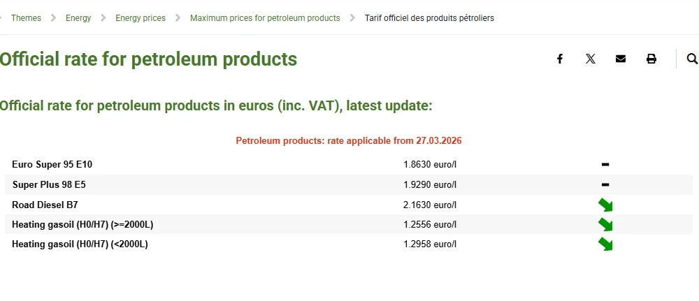Select Tarif officiel des produits pétroliers breadcrumb
The height and width of the screenshot is (301, 699).
429,18
